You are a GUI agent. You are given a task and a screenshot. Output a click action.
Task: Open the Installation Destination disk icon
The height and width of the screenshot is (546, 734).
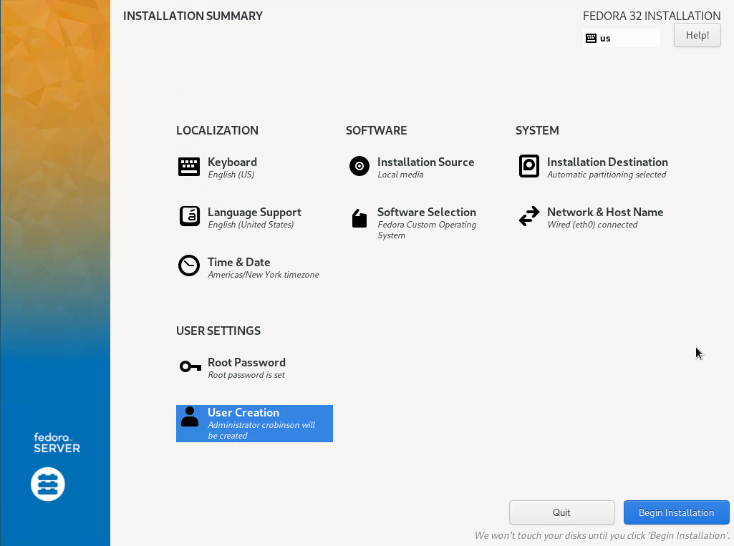point(529,166)
